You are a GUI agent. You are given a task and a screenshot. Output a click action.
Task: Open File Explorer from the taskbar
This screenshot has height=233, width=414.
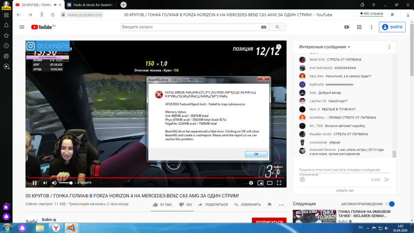click(40, 228)
